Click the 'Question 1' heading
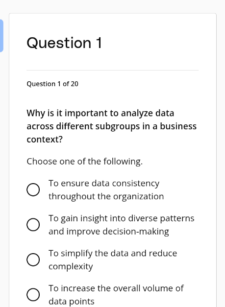 point(64,43)
